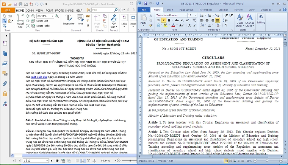Click the Snapshot camera tool in Foxit
The width and height of the screenshot is (288, 165).
(x=10, y=16)
